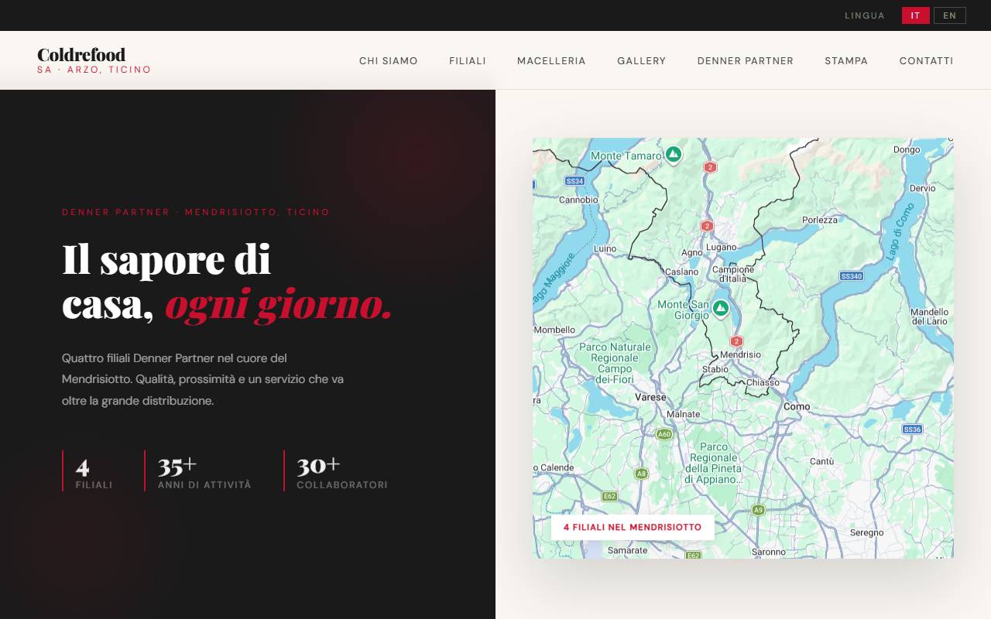Screen dimensions: 991x619
Task: Click the A8 highway shield
Action: 641,474
